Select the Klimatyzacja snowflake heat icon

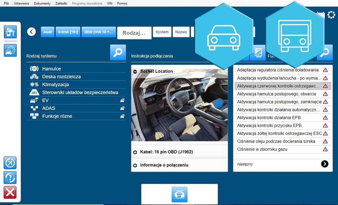pos(34,85)
